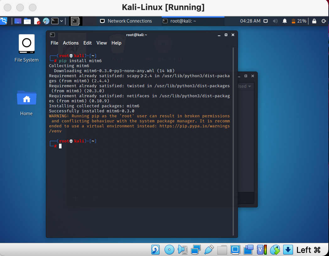
Task: Switch to Network Connections taskbar window
Action: point(126,21)
